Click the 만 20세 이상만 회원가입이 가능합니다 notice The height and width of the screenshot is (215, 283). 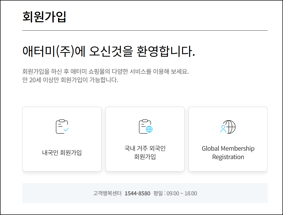click(x=70, y=80)
